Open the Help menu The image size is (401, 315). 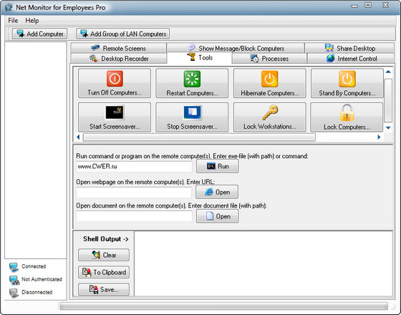coord(32,21)
